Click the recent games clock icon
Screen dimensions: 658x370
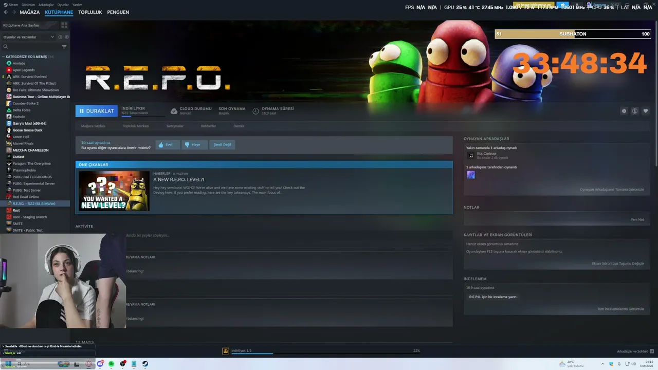pos(60,37)
